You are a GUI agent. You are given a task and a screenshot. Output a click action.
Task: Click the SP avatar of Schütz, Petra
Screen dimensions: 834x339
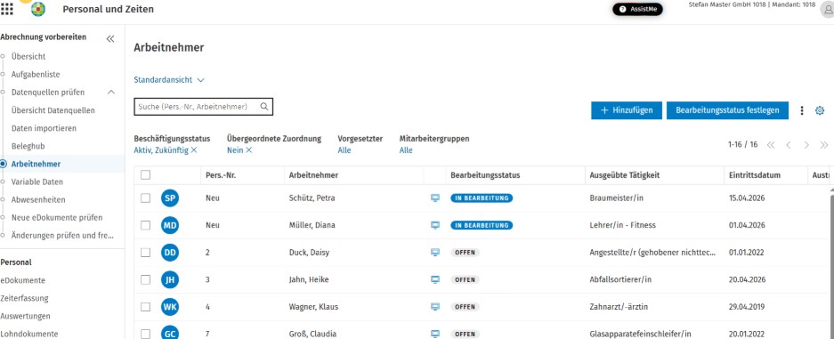[170, 198]
